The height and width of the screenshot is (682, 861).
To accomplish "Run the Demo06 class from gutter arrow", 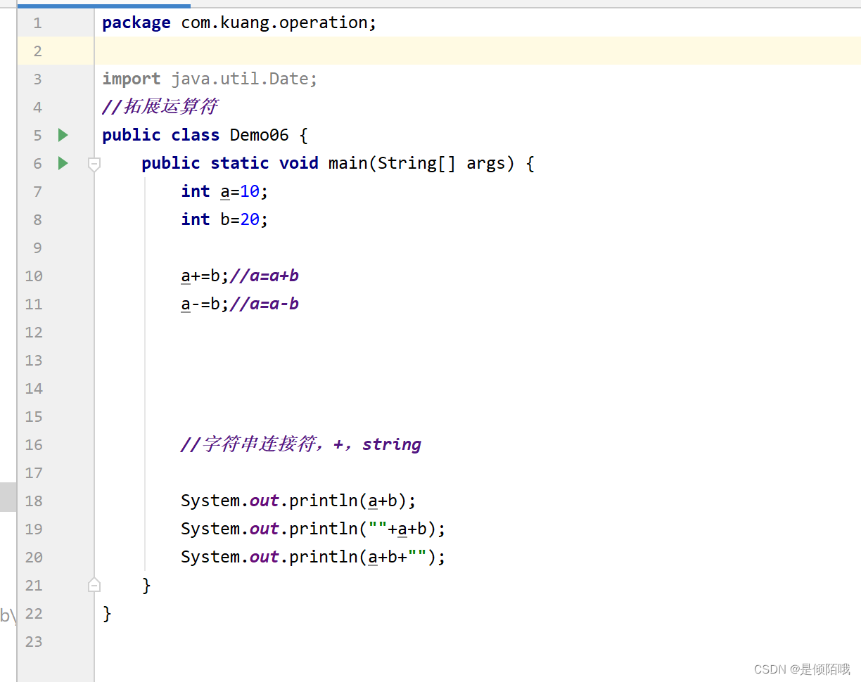I will (x=63, y=135).
